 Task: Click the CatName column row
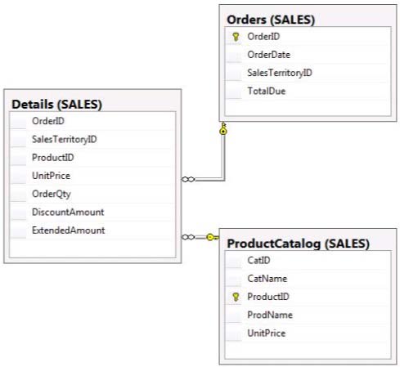[308, 279]
